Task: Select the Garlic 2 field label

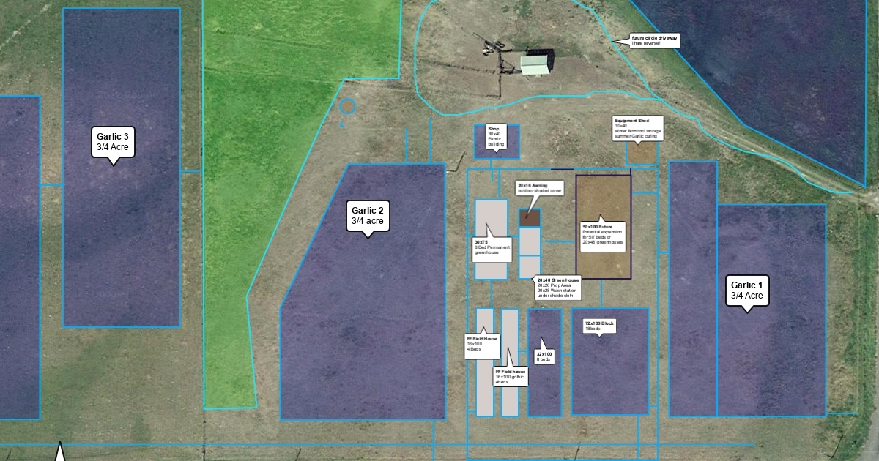Action: 367,214
